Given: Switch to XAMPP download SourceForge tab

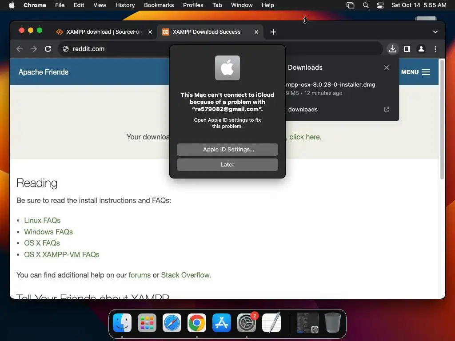Looking at the screenshot, I should coord(104,32).
